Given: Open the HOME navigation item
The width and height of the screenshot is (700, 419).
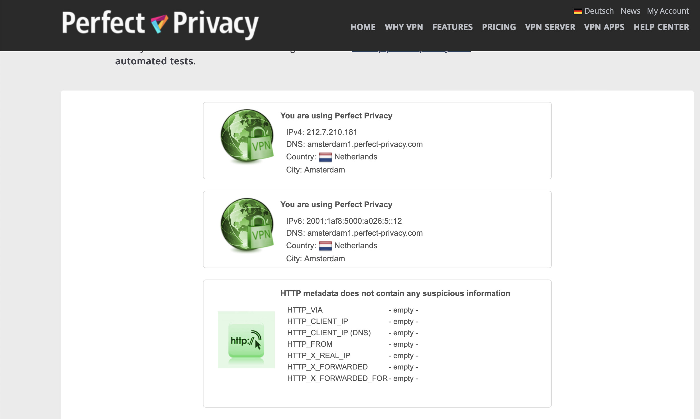Looking at the screenshot, I should coord(363,27).
